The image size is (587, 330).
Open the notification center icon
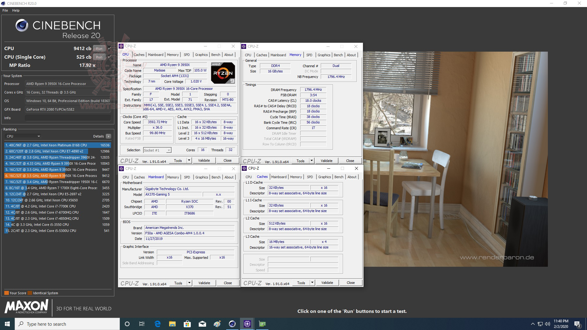[x=577, y=324]
